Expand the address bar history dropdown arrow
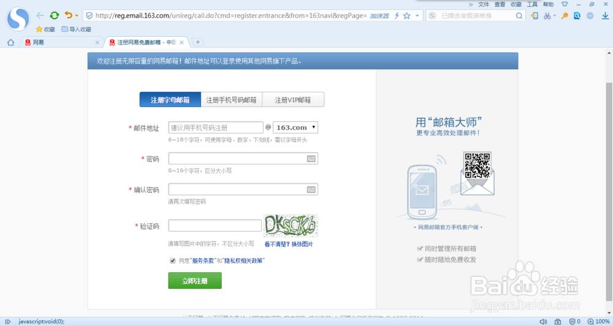 pyautogui.click(x=417, y=16)
